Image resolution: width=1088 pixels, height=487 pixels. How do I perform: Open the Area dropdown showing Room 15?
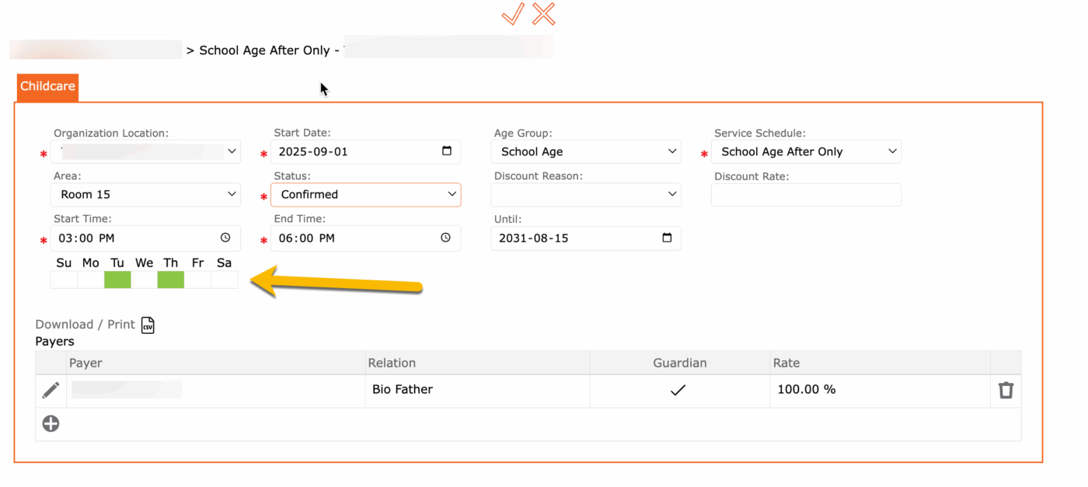pyautogui.click(x=145, y=194)
